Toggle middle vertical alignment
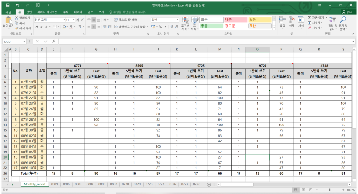This screenshot has width=358, height=194. click(x=93, y=20)
